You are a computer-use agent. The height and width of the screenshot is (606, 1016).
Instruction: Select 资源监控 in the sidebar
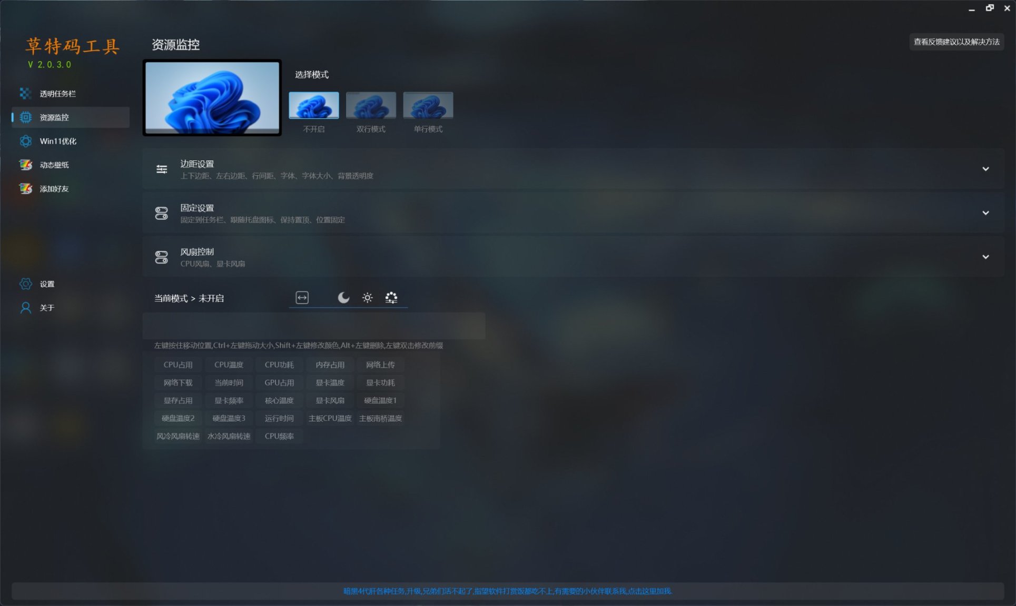click(x=71, y=117)
